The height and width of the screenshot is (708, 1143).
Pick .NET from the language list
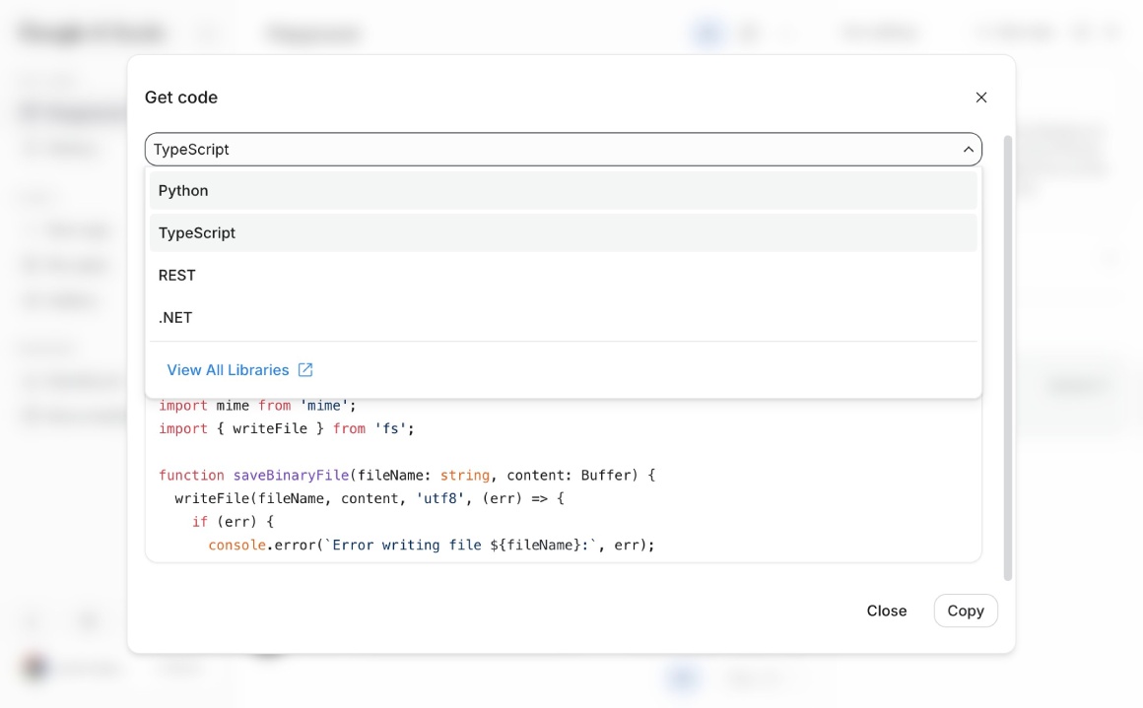coord(563,318)
